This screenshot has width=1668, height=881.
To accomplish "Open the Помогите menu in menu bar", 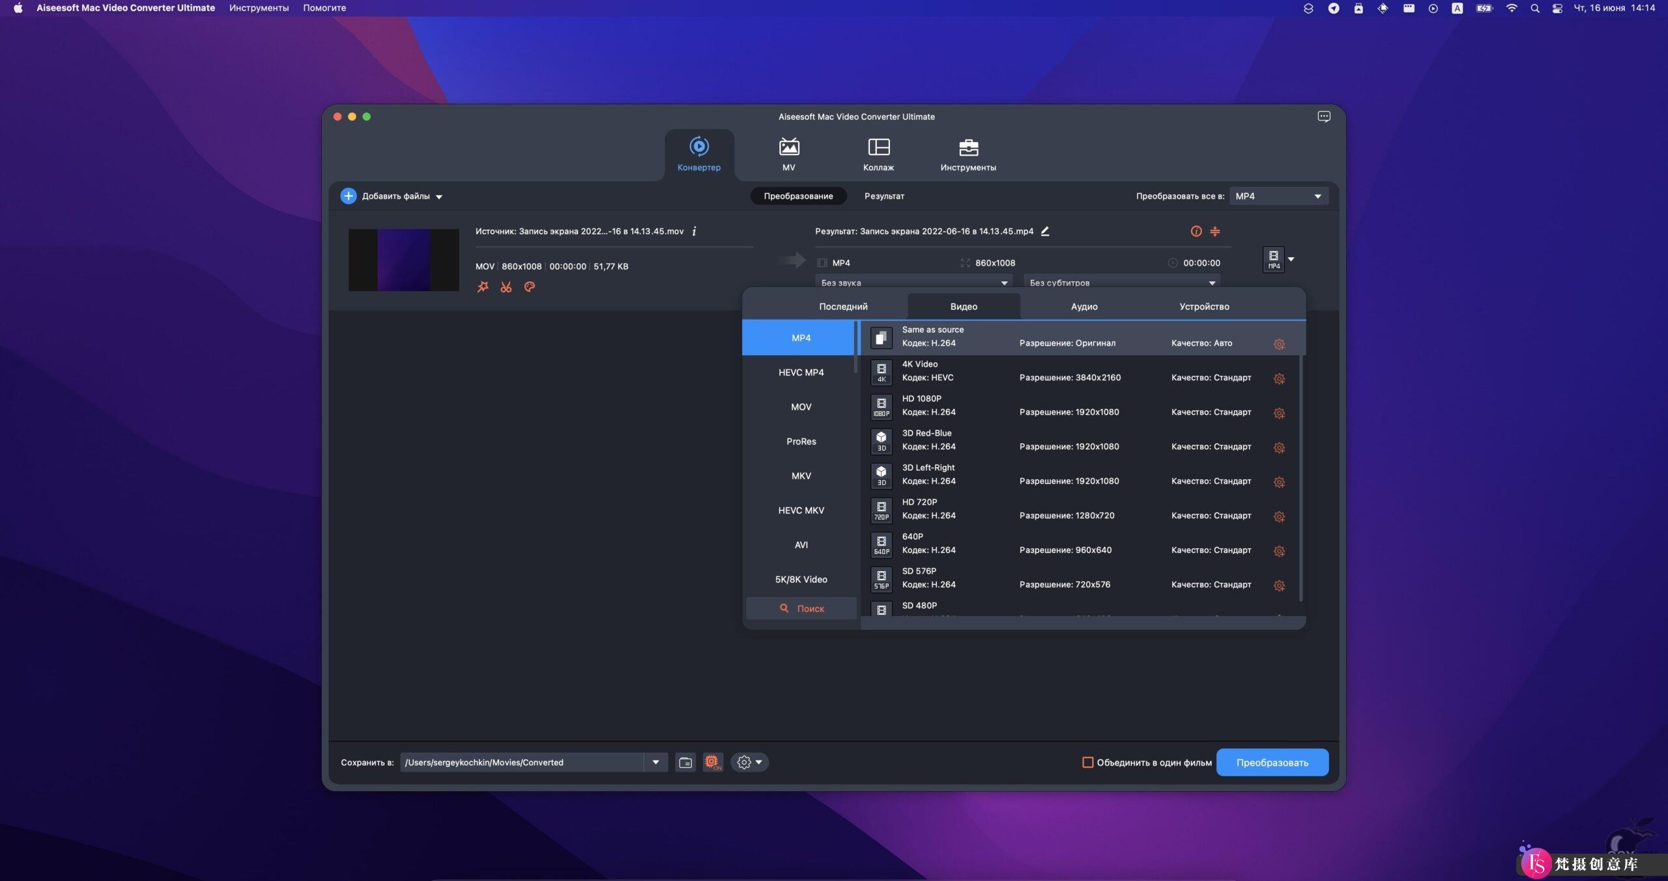I will pos(324,8).
